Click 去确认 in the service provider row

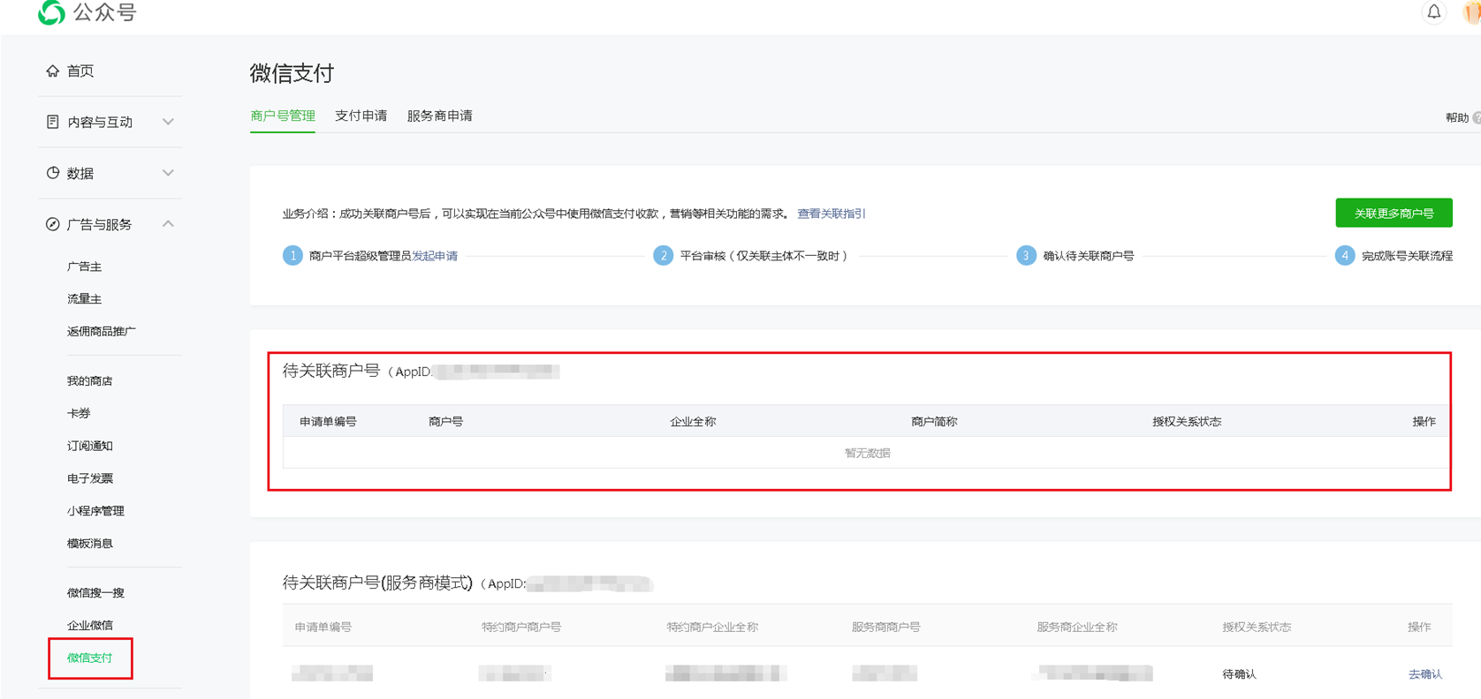[x=1424, y=674]
